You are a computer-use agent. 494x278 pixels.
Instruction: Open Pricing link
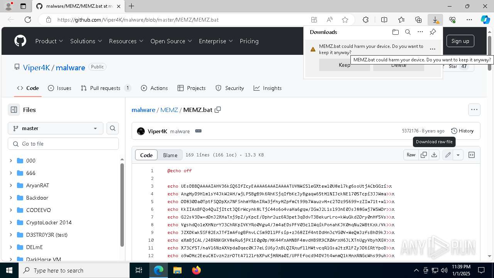tap(249, 41)
